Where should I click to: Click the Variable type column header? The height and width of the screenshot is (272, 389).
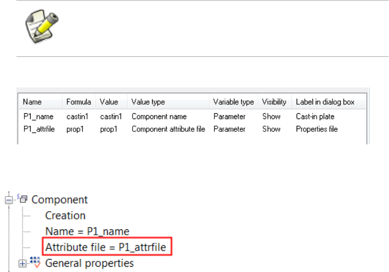click(233, 102)
